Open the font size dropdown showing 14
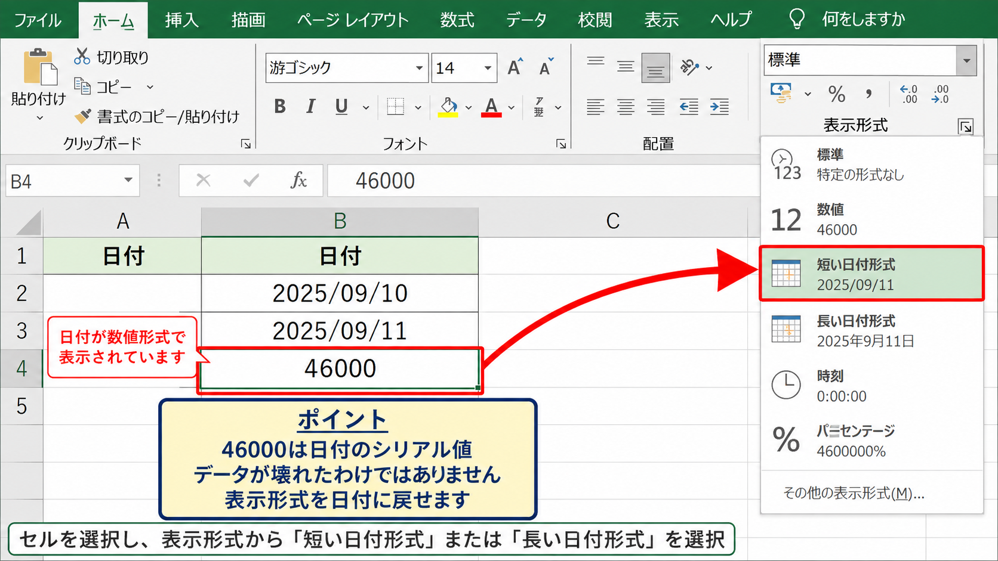Viewport: 998px width, 561px height. (x=488, y=68)
